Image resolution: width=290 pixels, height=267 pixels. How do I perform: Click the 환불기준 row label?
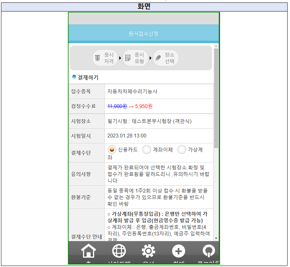[81, 197]
